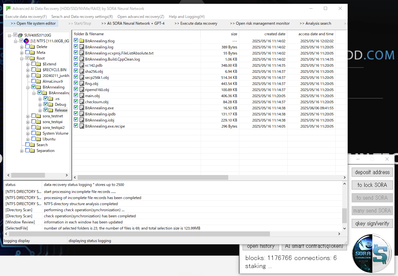The image size is (398, 276).
Task: Click the file icon of secp256k1.obj
Action: click(82, 77)
